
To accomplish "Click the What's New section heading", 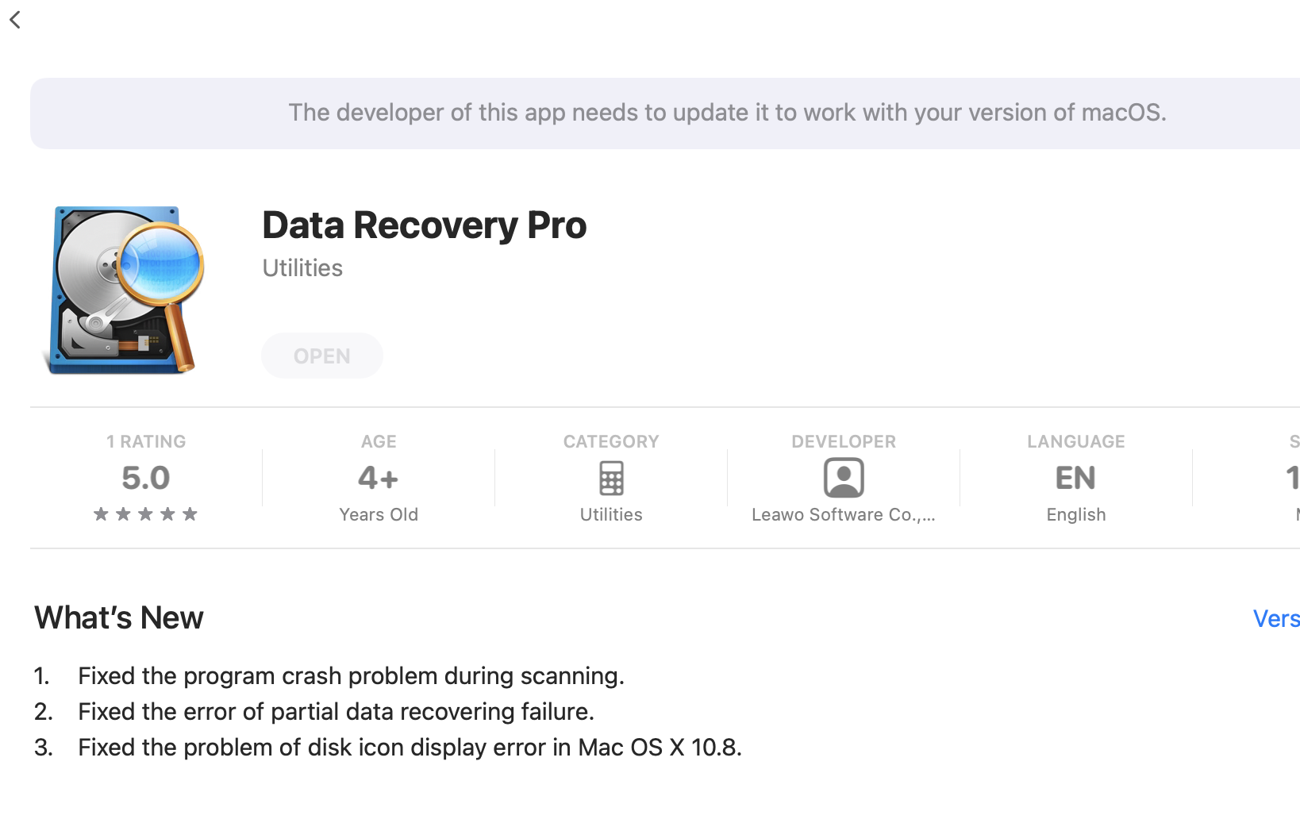I will pos(117,617).
